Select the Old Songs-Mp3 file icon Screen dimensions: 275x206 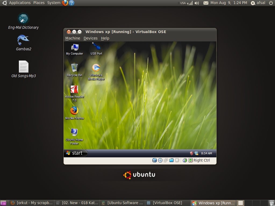pyautogui.click(x=24, y=69)
